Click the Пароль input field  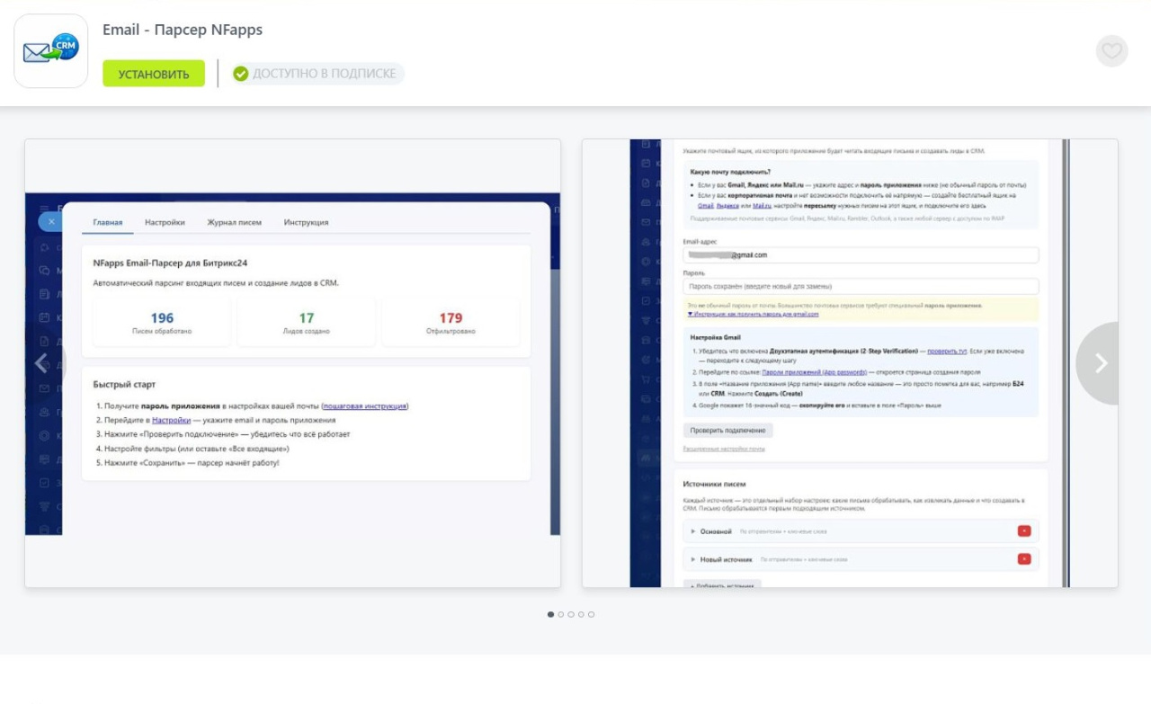coord(861,287)
